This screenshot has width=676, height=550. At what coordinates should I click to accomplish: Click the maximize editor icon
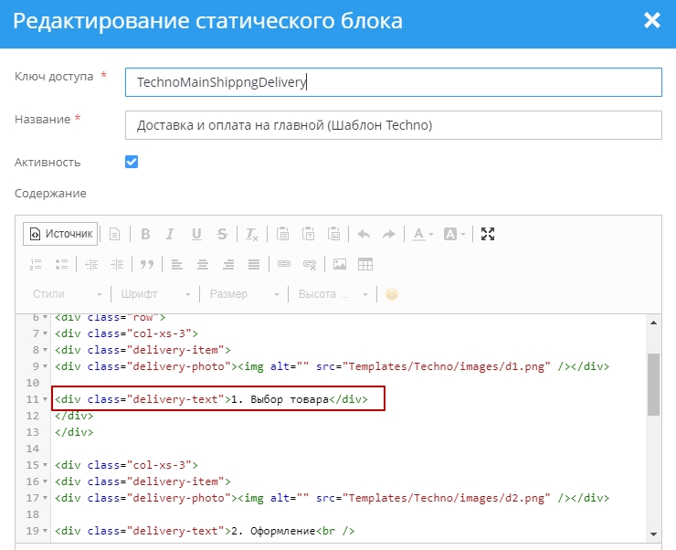488,234
